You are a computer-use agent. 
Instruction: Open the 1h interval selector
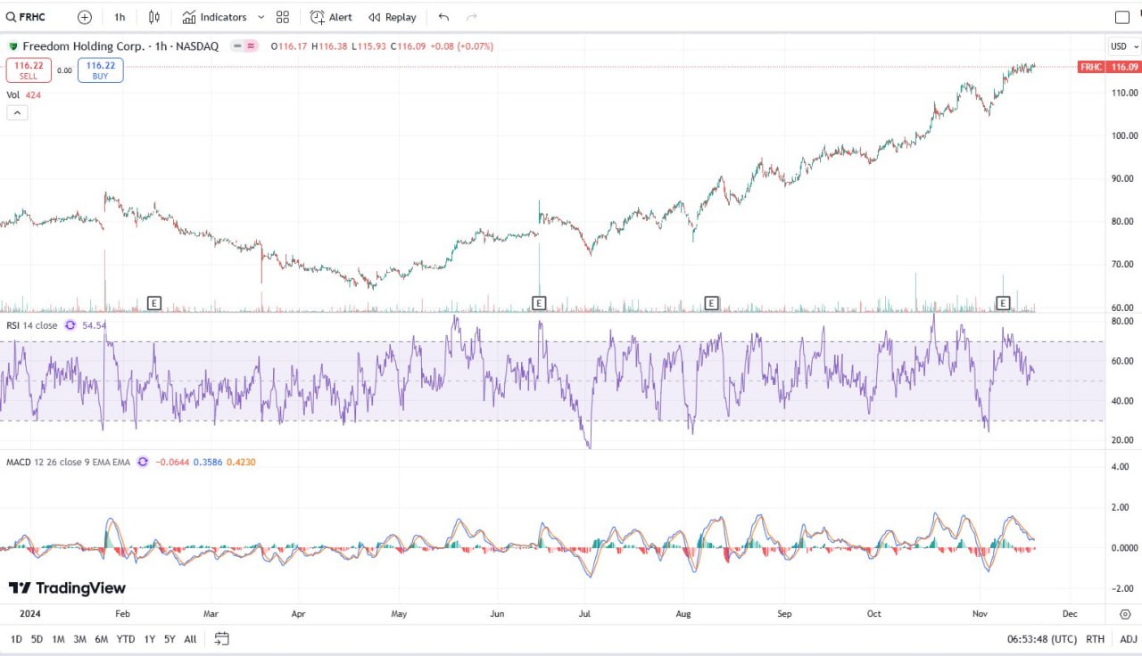(120, 17)
